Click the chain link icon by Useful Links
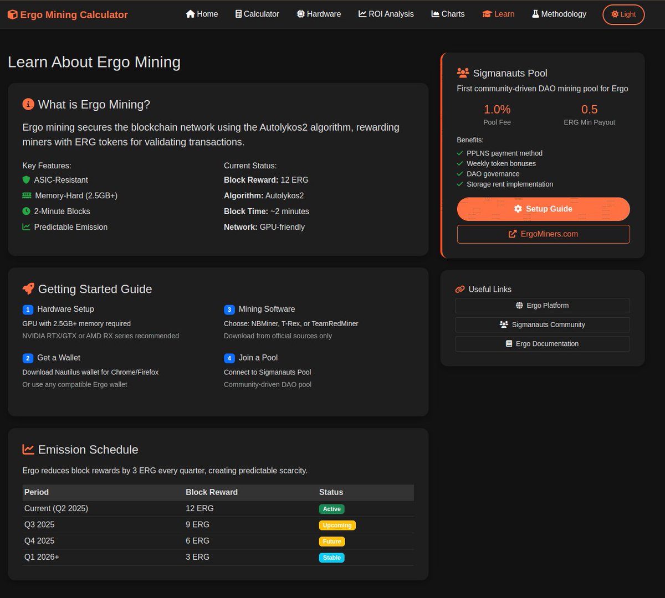 (x=460, y=289)
